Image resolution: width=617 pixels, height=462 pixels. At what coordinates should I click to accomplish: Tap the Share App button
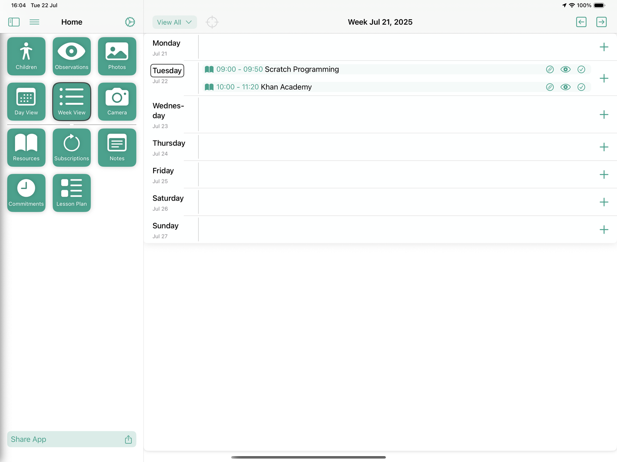pyautogui.click(x=72, y=439)
